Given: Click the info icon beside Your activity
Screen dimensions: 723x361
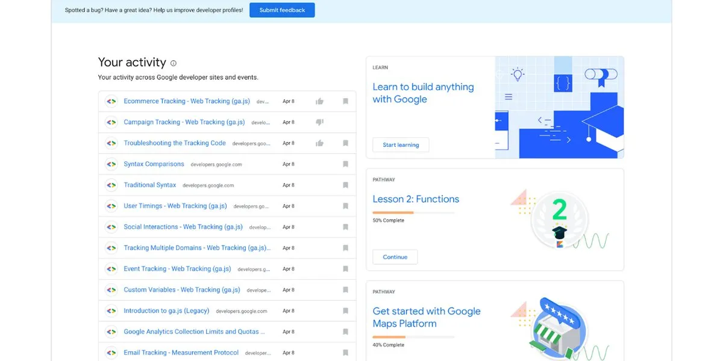Looking at the screenshot, I should point(174,63).
